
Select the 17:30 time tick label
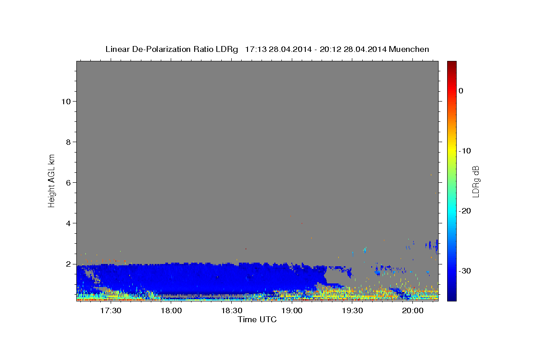click(x=111, y=310)
